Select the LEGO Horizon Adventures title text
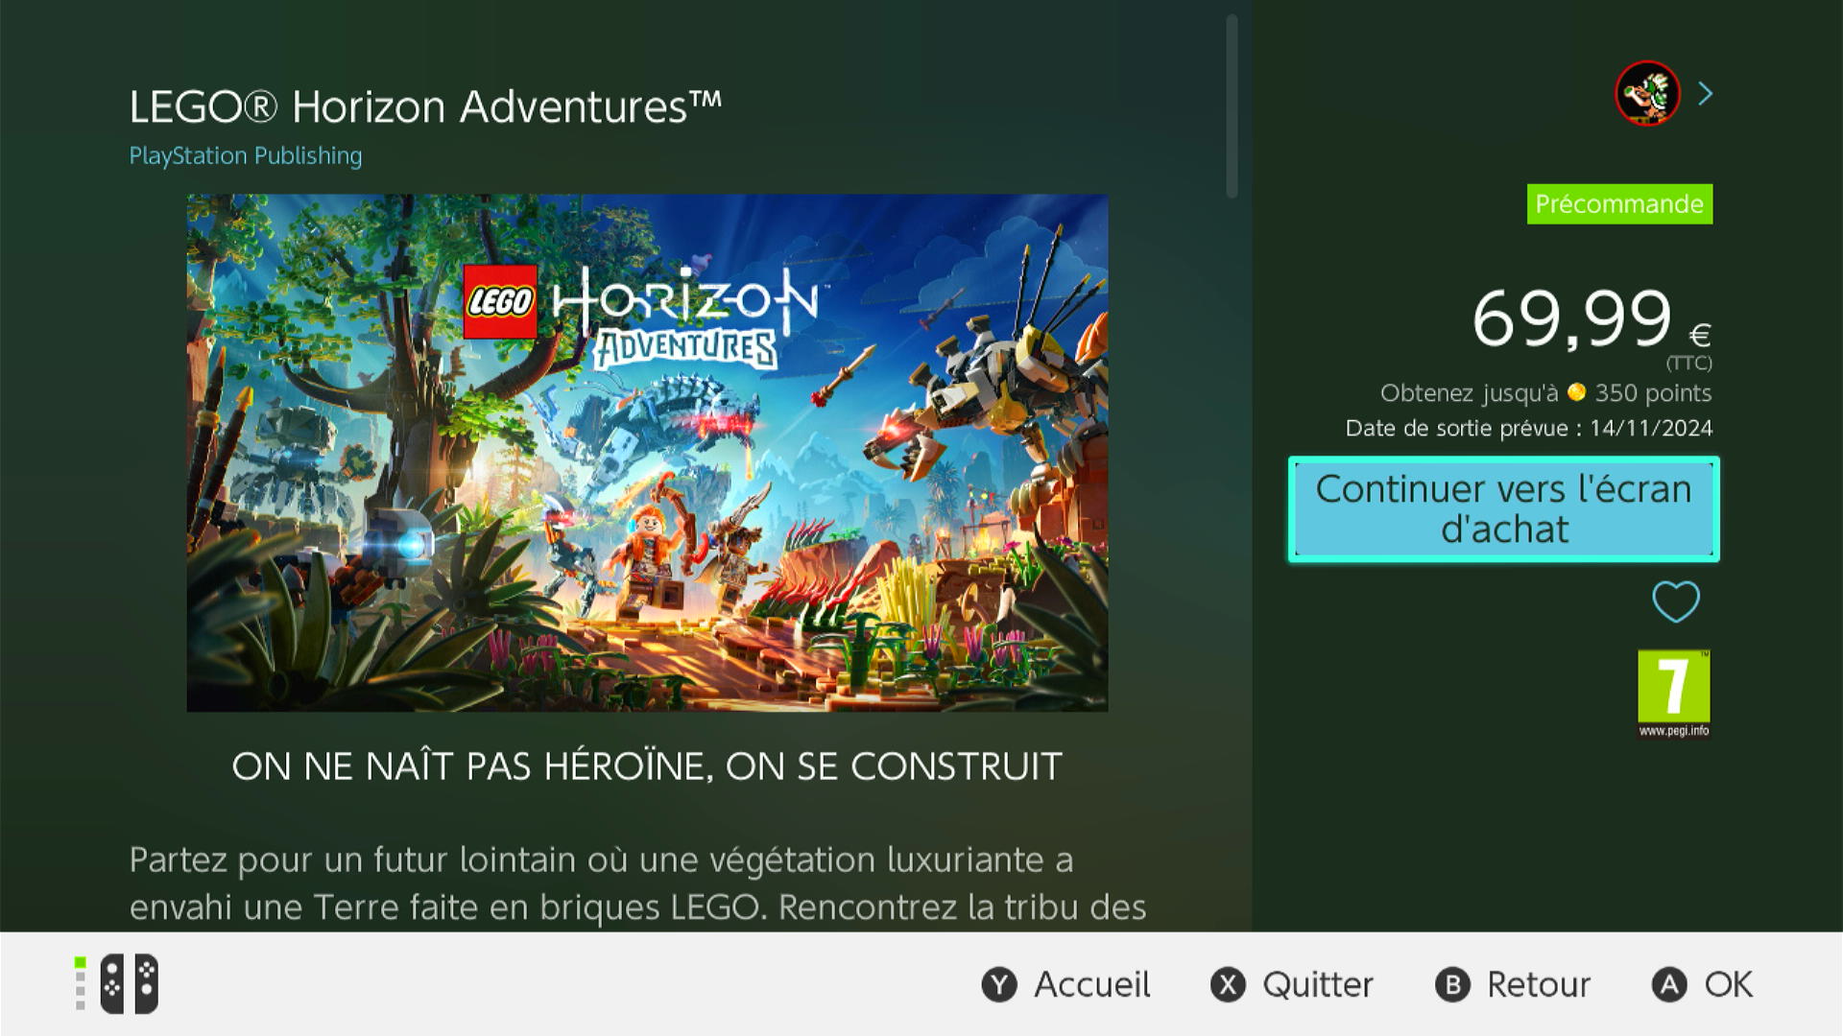Image resolution: width=1843 pixels, height=1036 pixels. coord(425,106)
